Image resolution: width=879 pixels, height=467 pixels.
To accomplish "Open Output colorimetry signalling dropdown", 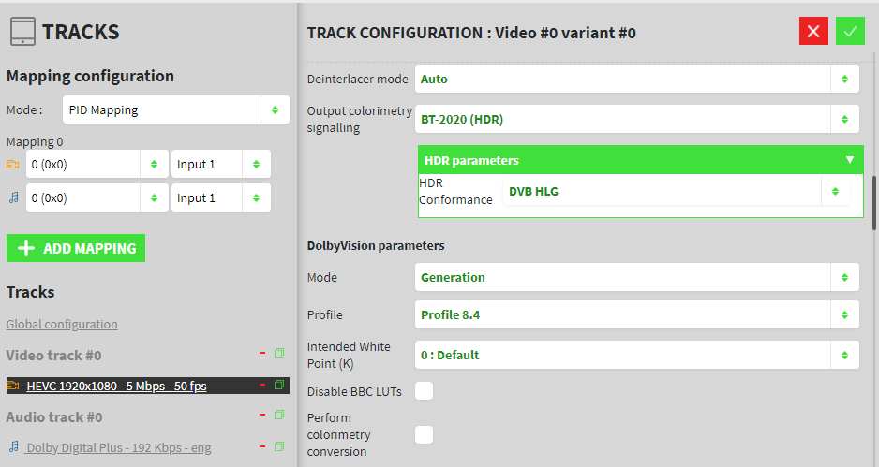I will (637, 119).
